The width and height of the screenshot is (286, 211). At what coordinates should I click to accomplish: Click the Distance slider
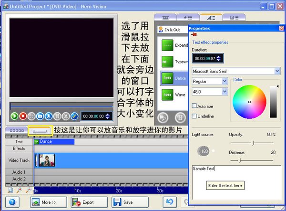click(252, 160)
